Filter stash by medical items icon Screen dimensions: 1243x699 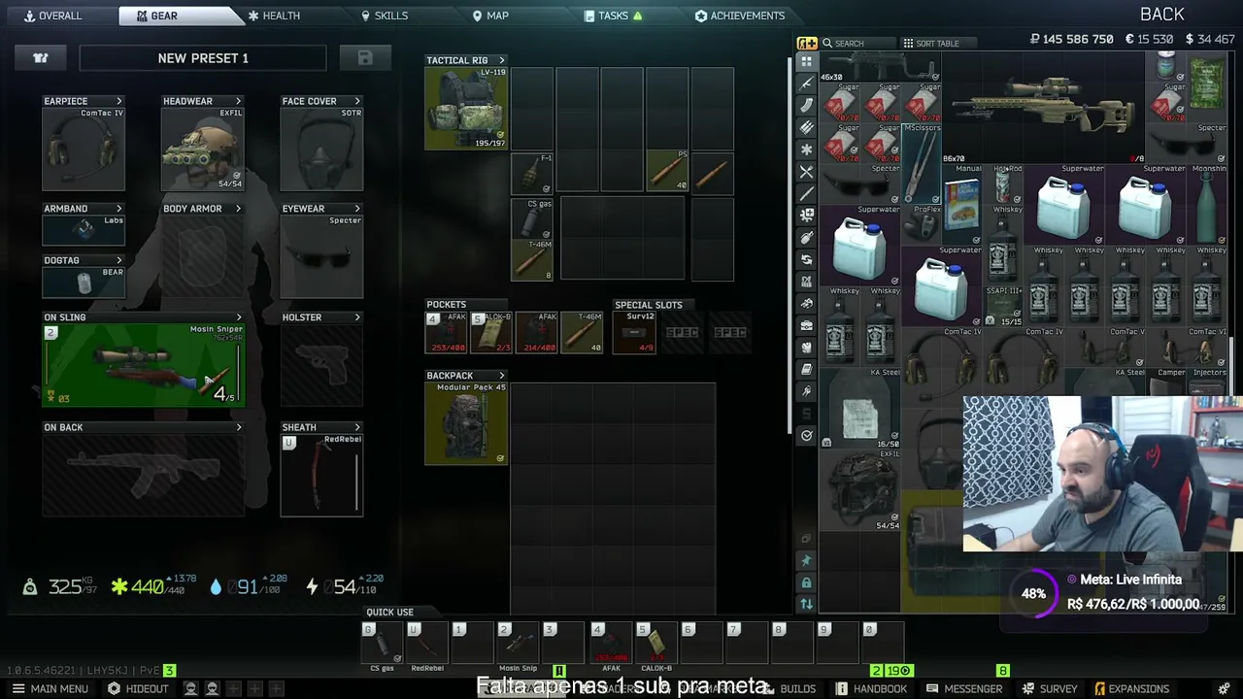[x=806, y=216]
